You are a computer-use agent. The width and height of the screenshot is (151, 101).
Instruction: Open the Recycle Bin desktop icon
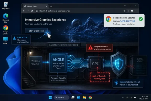6,6
